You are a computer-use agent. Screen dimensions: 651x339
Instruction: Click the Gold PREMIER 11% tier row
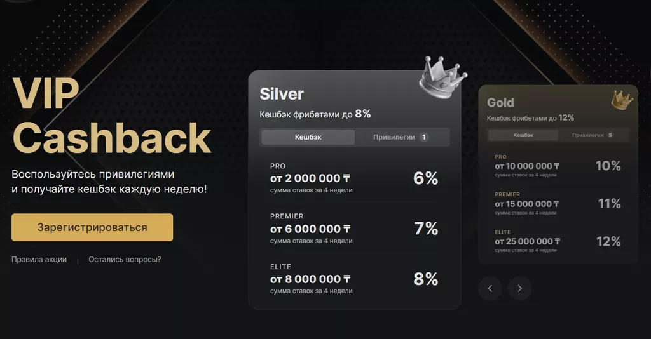(x=558, y=203)
